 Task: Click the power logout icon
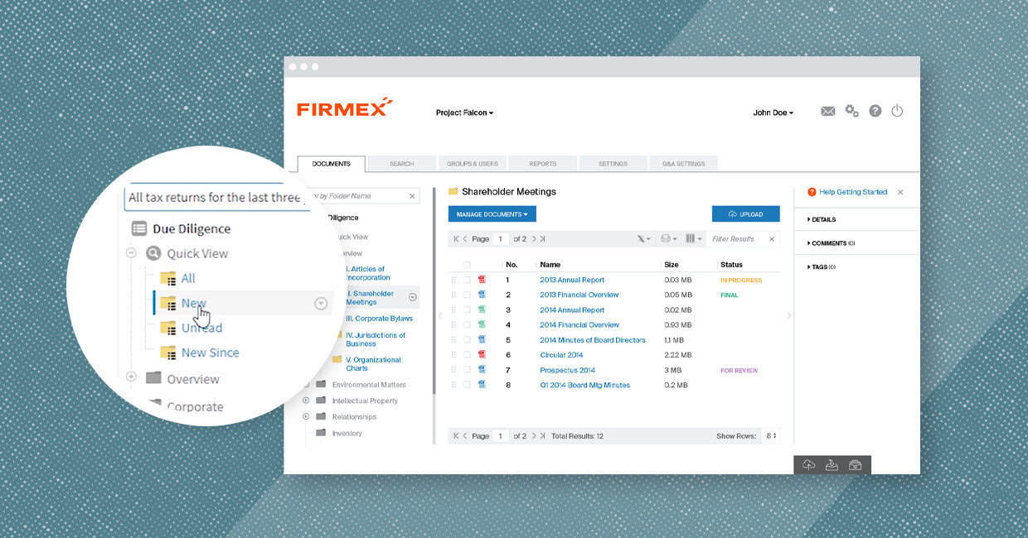click(897, 111)
